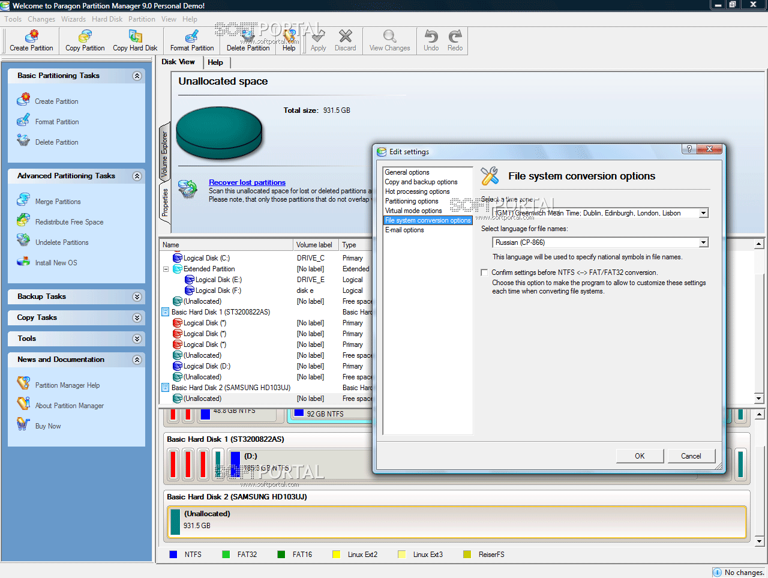The image size is (768, 578).
Task: Collapse the Extended Partition tree node
Action: (166, 269)
